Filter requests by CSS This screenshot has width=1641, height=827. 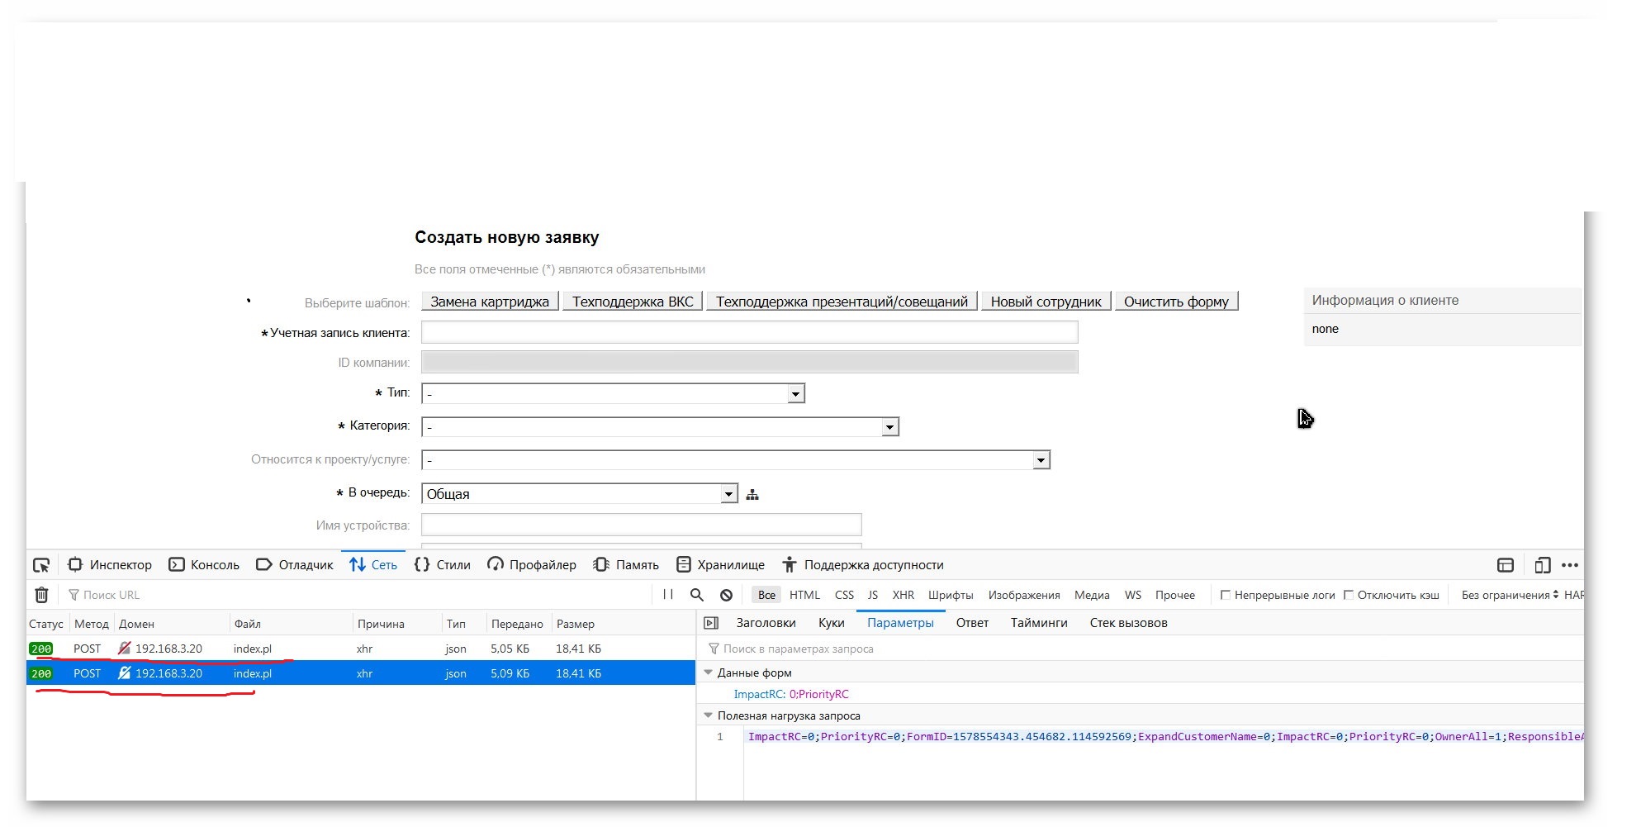844,595
